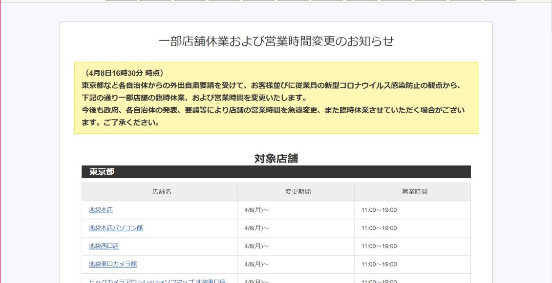
Task: Click the 11:00～19:00 hours for 池袋本店
Action: coord(379,210)
